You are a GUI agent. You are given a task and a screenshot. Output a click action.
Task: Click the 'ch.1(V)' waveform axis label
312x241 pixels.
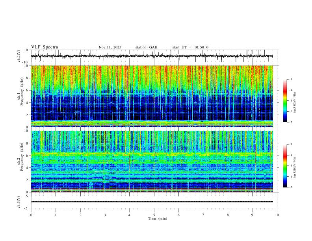19,56
